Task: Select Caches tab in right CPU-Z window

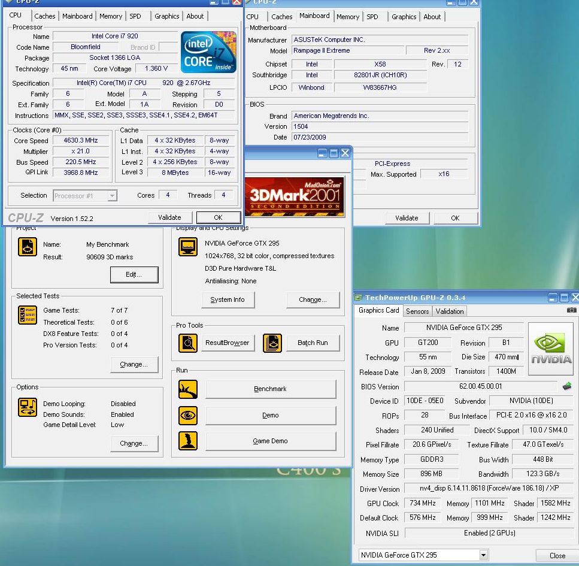Action: [x=282, y=17]
